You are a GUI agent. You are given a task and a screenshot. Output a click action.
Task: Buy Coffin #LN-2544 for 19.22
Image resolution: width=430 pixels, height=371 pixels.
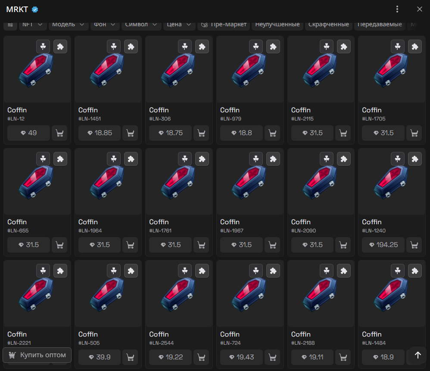170,357
